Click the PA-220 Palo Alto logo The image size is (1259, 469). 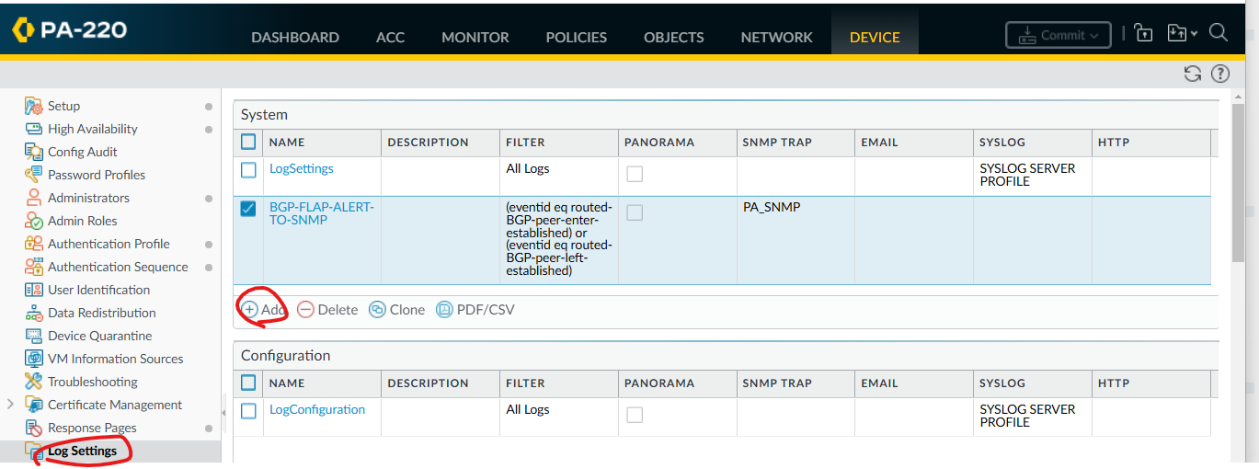69,30
